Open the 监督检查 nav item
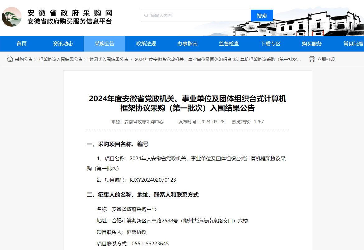Viewport: 364px width, 250px height. point(229,43)
